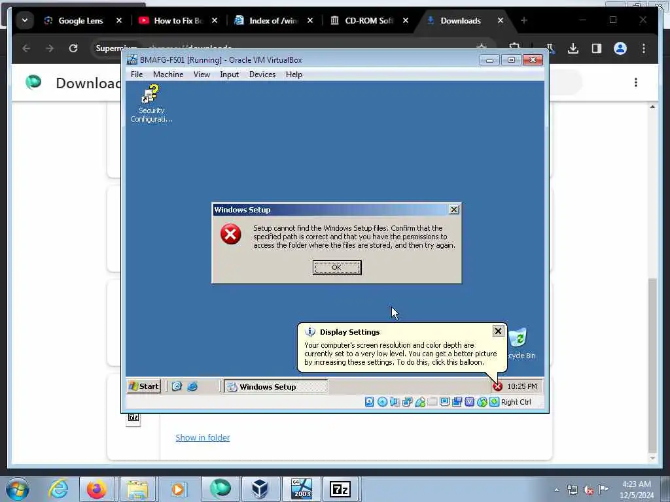Open VirtualBox Devices menu
This screenshot has width=670, height=502.
point(262,75)
